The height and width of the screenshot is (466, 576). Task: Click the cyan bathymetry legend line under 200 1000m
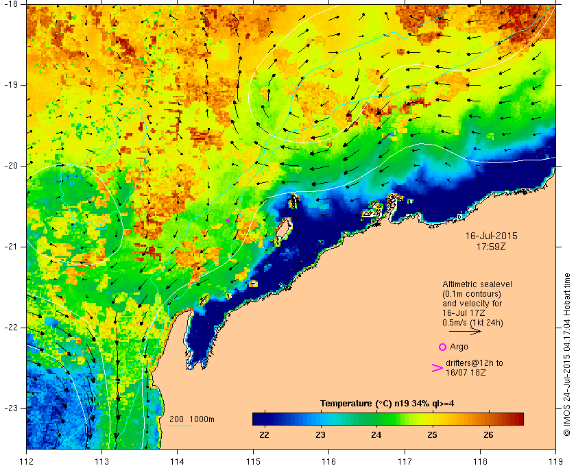coord(181,426)
